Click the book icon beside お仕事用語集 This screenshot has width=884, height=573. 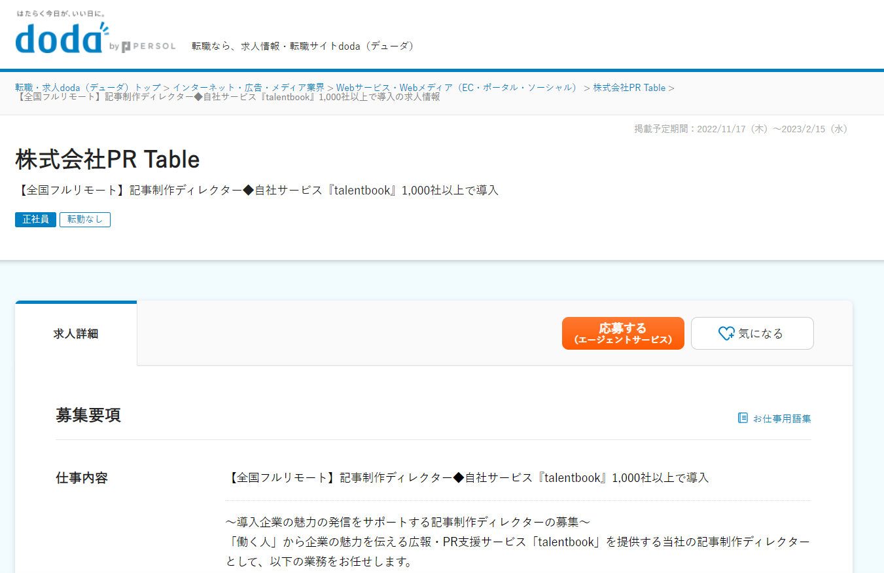[743, 418]
